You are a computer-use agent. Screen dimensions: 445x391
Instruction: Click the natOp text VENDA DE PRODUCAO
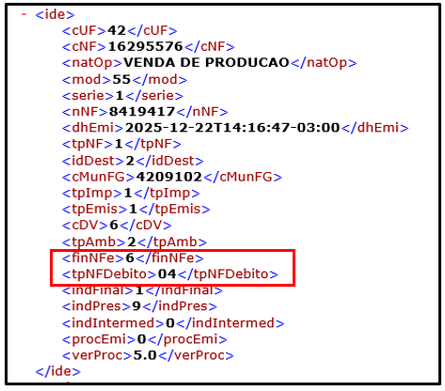pyautogui.click(x=206, y=63)
